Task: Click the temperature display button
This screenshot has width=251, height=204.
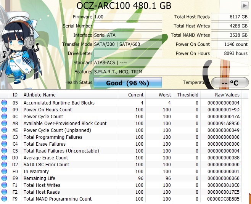Action: [x=230, y=83]
